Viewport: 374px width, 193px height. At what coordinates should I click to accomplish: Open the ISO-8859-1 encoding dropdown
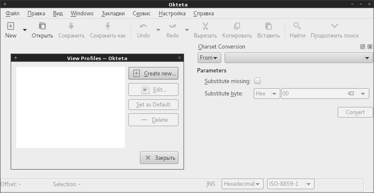[291, 184]
